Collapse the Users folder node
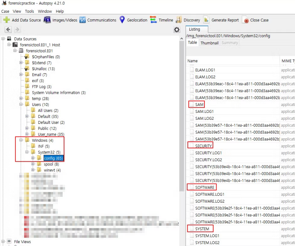Viewport: 295px width, 246px height. (x=21, y=104)
